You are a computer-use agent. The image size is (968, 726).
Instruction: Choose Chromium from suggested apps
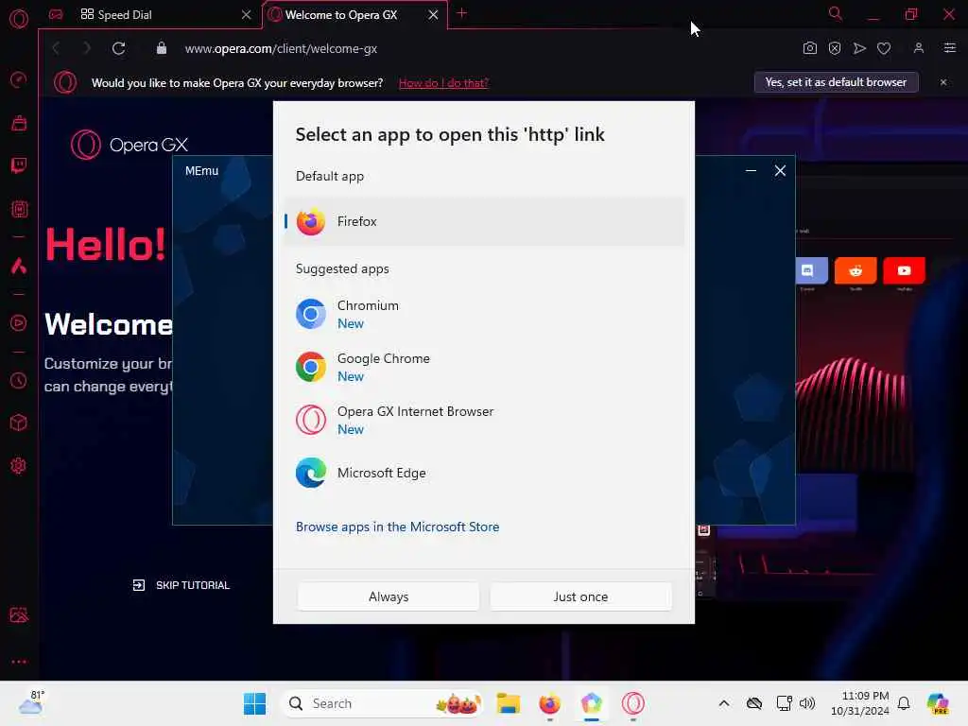click(x=484, y=314)
